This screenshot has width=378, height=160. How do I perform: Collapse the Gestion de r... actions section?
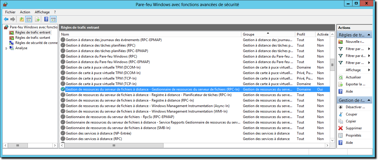click(369, 100)
